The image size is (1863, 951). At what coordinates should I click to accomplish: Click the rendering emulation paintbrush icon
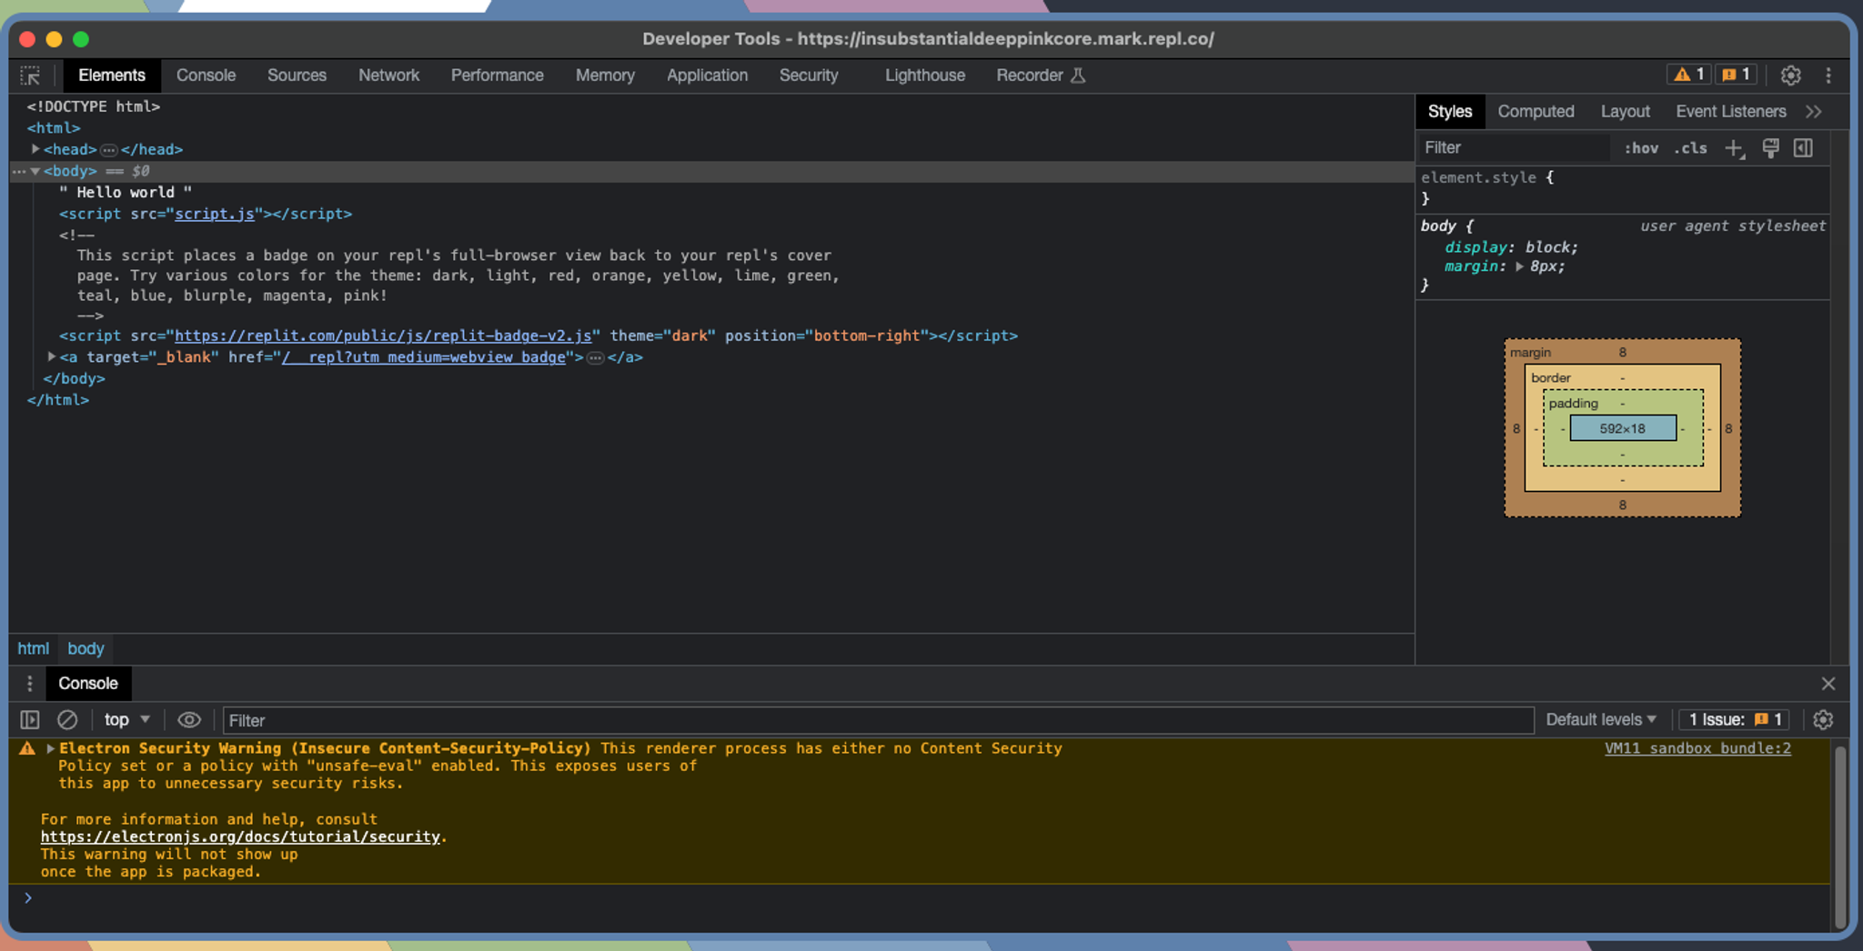[x=1770, y=148]
